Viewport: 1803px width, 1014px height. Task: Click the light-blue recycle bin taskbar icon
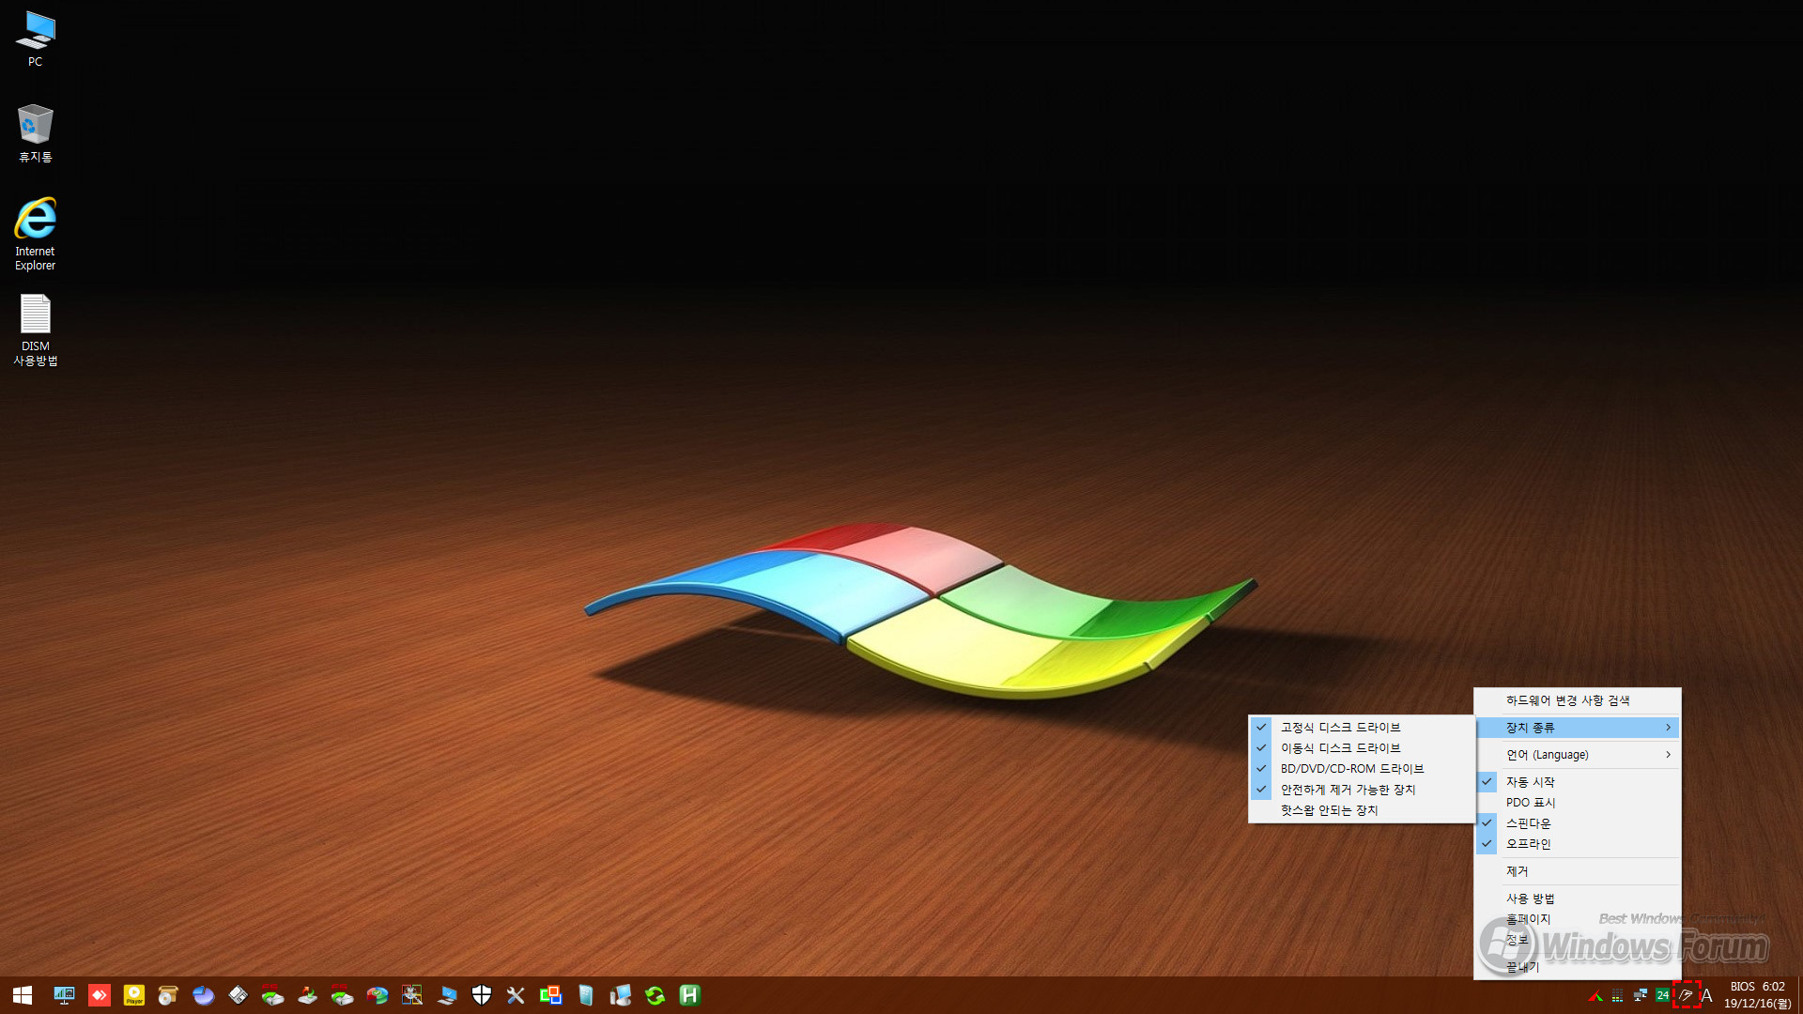pyautogui.click(x=586, y=995)
